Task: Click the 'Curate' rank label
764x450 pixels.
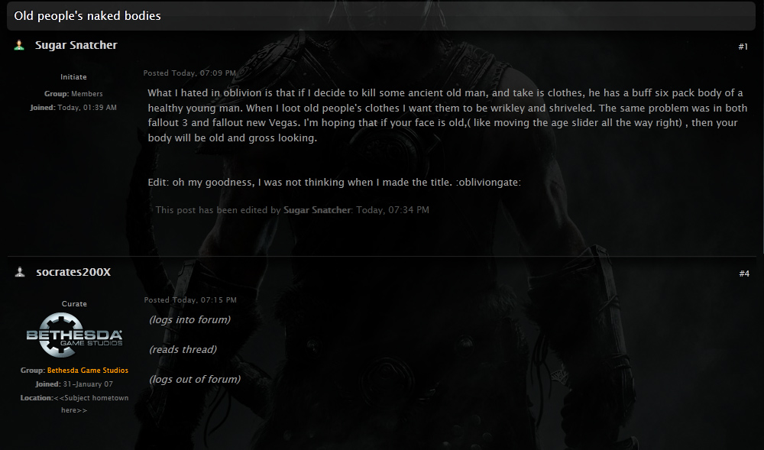Action: tap(74, 304)
